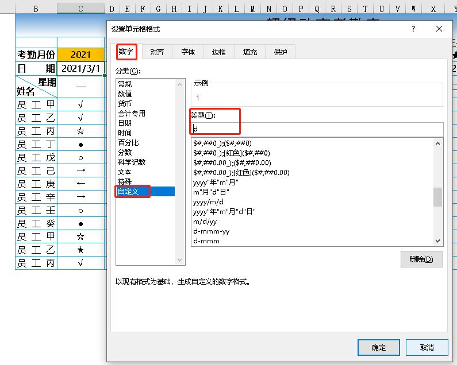Open the 字体 tab
Image resolution: width=457 pixels, height=365 pixels.
pos(188,52)
